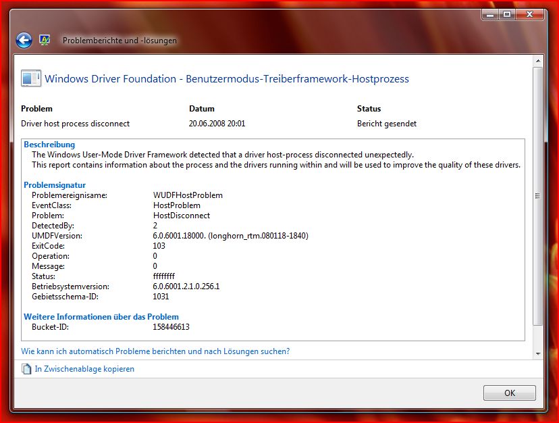
Task: Go back with the blue arrow button
Action: pos(24,41)
